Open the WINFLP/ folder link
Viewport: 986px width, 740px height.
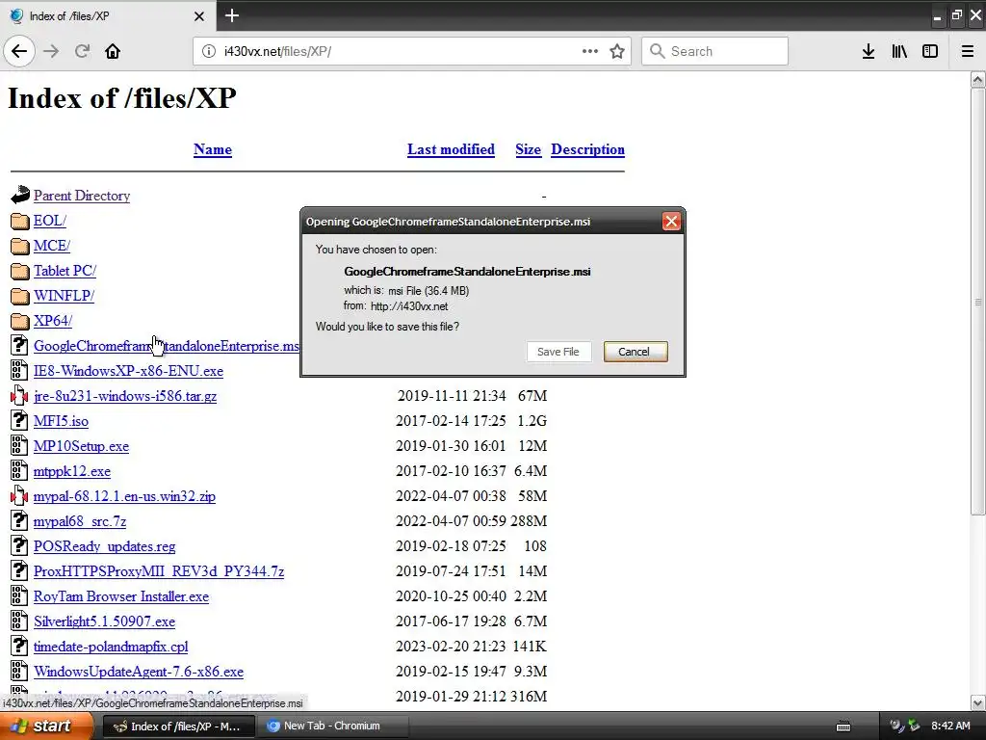(x=65, y=296)
